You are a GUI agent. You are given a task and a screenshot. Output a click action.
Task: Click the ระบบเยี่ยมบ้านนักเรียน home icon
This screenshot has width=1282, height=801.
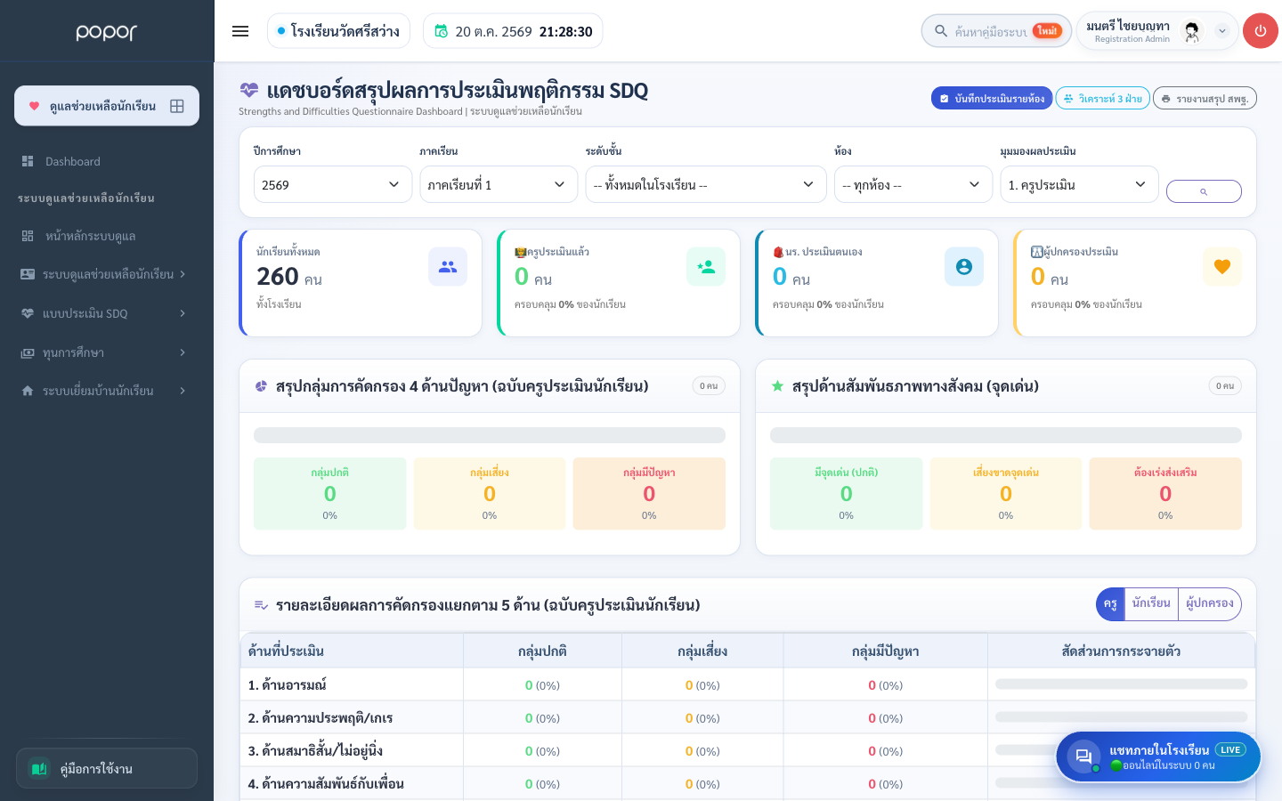[x=28, y=391]
